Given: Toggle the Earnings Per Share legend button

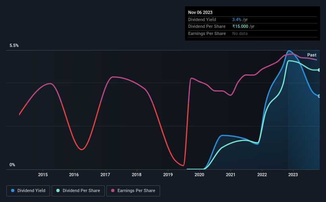Looking at the screenshot, I should point(133,191).
